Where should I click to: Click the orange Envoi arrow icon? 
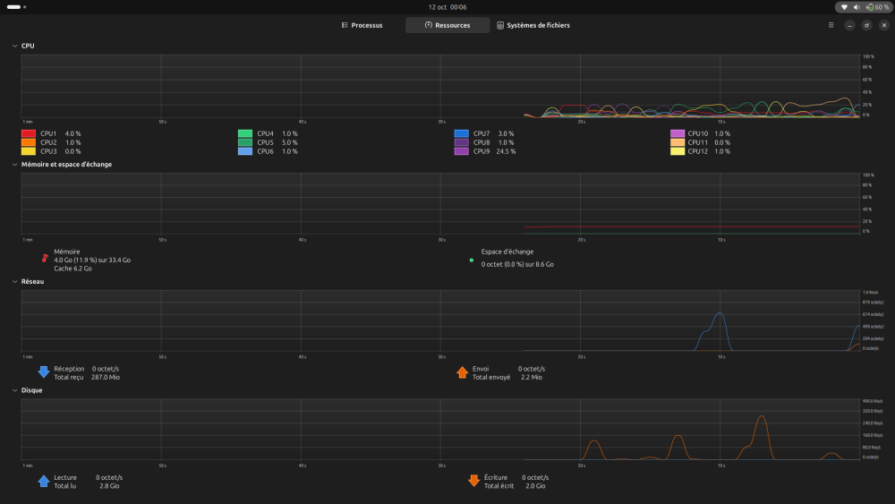(x=462, y=372)
